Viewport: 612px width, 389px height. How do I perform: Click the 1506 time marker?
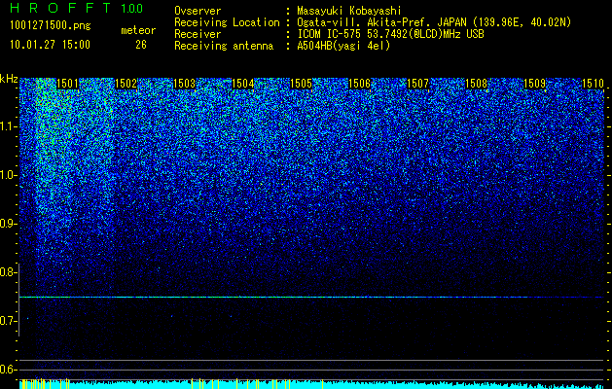tap(359, 84)
